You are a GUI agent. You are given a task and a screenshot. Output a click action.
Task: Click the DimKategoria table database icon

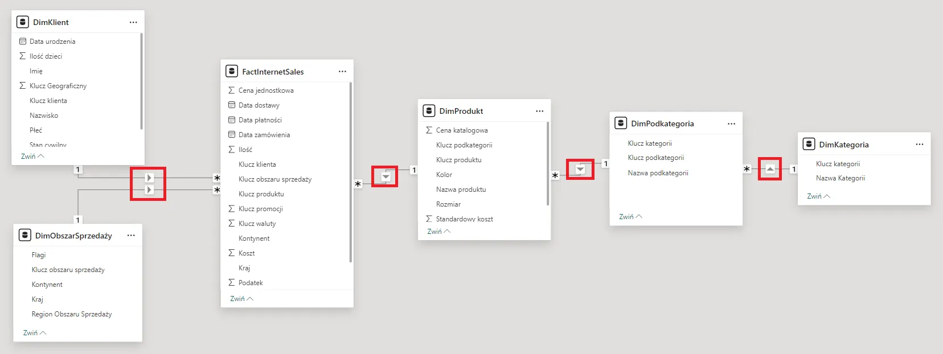click(809, 144)
